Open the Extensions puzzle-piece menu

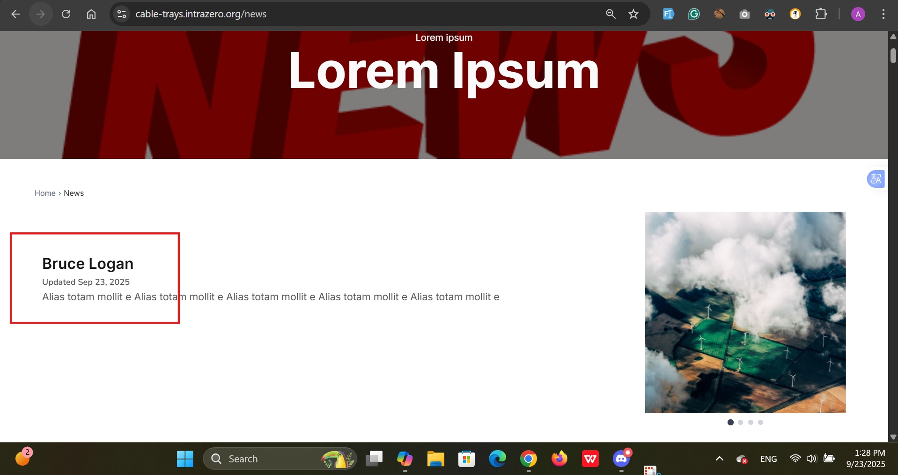821,14
